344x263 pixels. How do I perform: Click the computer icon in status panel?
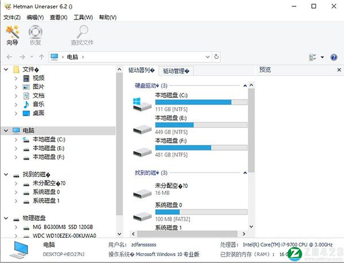[x=19, y=250]
